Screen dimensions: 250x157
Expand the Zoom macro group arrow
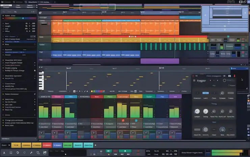click(x=9, y=145)
